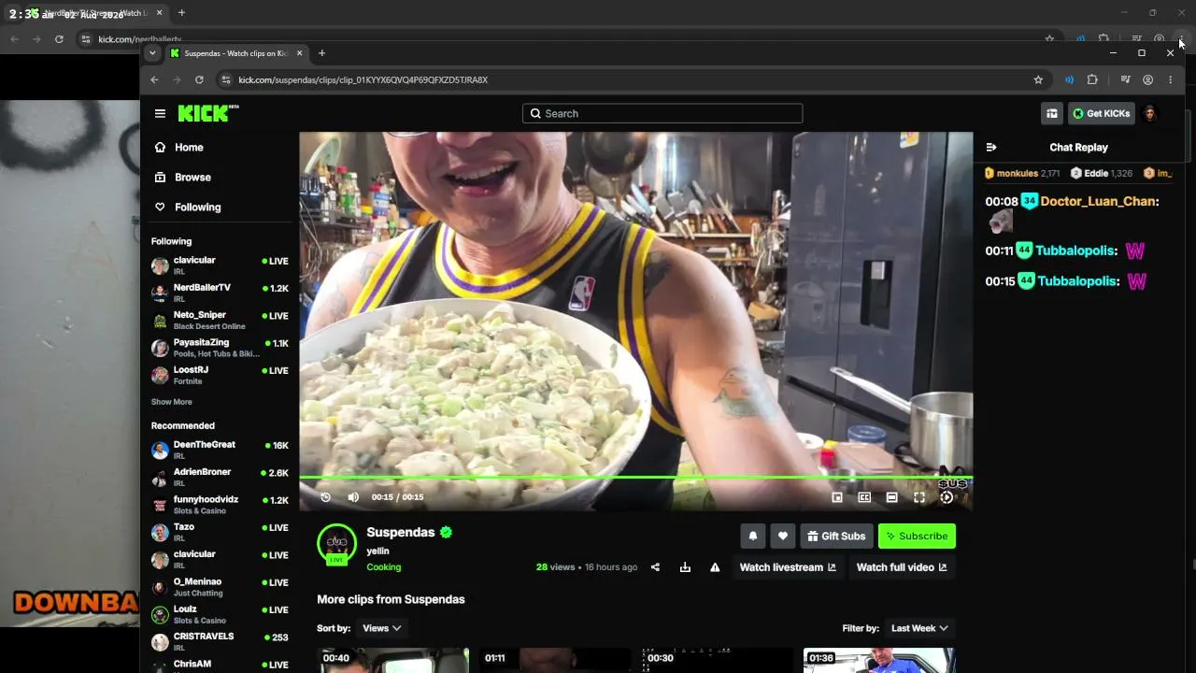The width and height of the screenshot is (1196, 673).
Task: Share this clip
Action: [x=655, y=567]
